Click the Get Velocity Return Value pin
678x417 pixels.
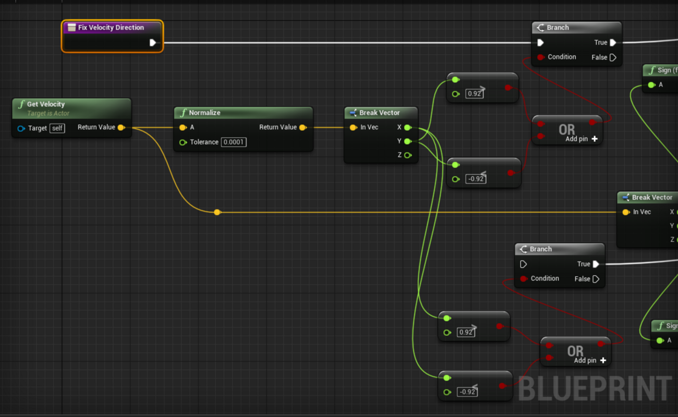121,127
